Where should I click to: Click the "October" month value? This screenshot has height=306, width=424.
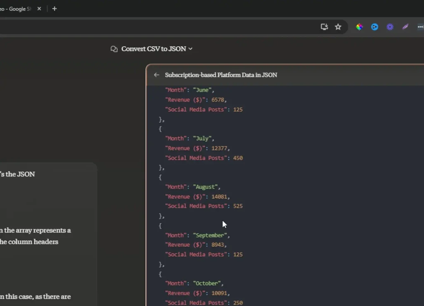click(x=207, y=283)
